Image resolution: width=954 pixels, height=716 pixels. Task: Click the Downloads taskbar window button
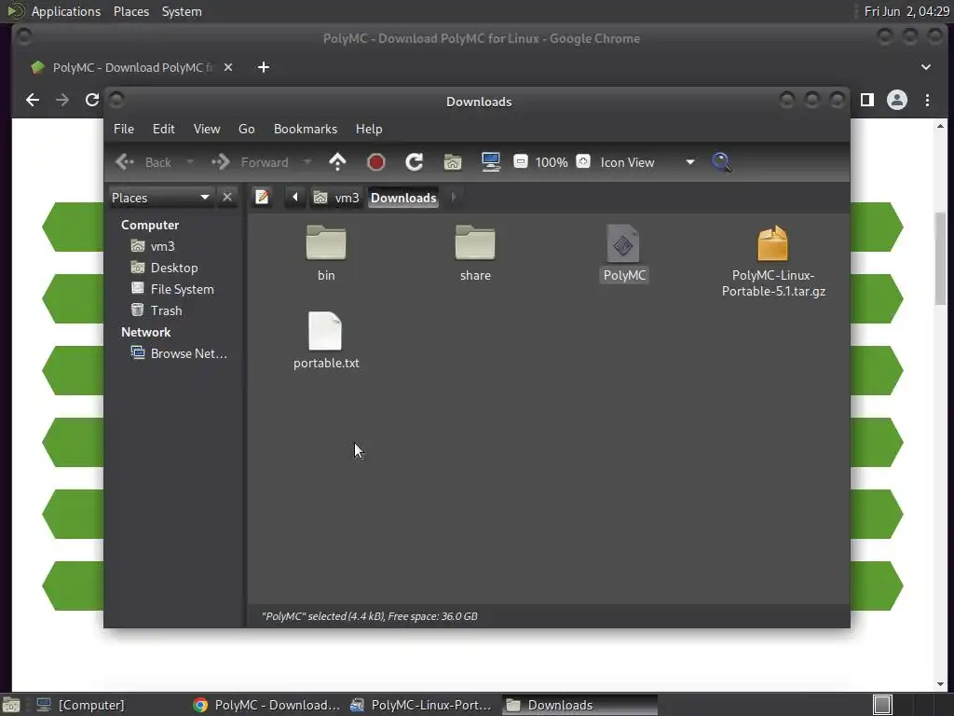[580, 705]
